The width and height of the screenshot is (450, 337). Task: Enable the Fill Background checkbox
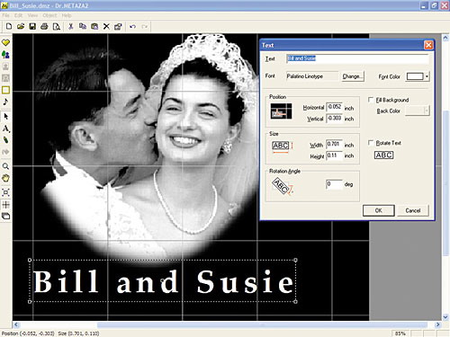[x=371, y=100]
